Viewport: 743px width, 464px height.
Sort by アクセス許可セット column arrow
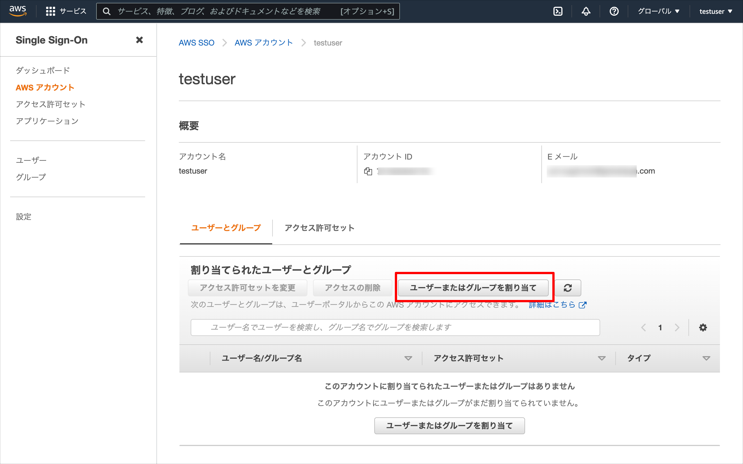coord(601,358)
